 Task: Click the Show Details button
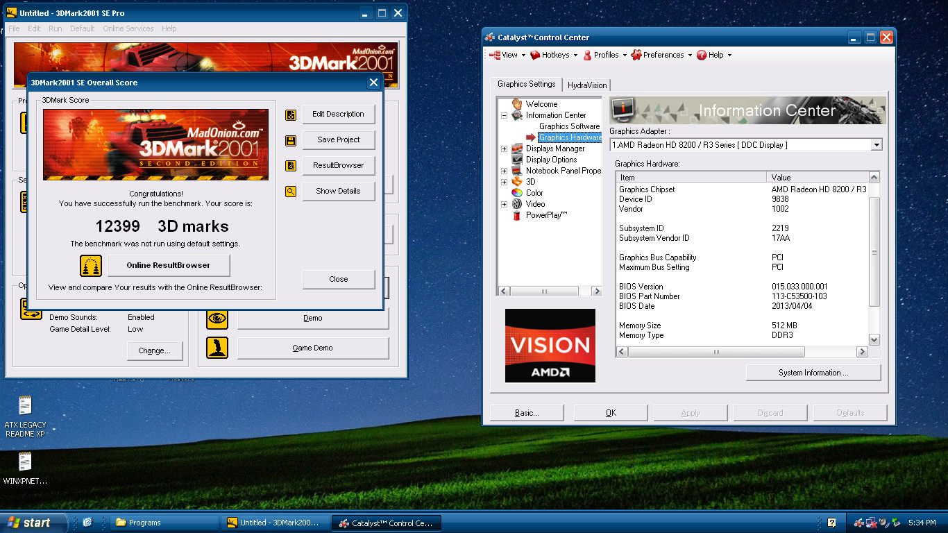coord(338,191)
